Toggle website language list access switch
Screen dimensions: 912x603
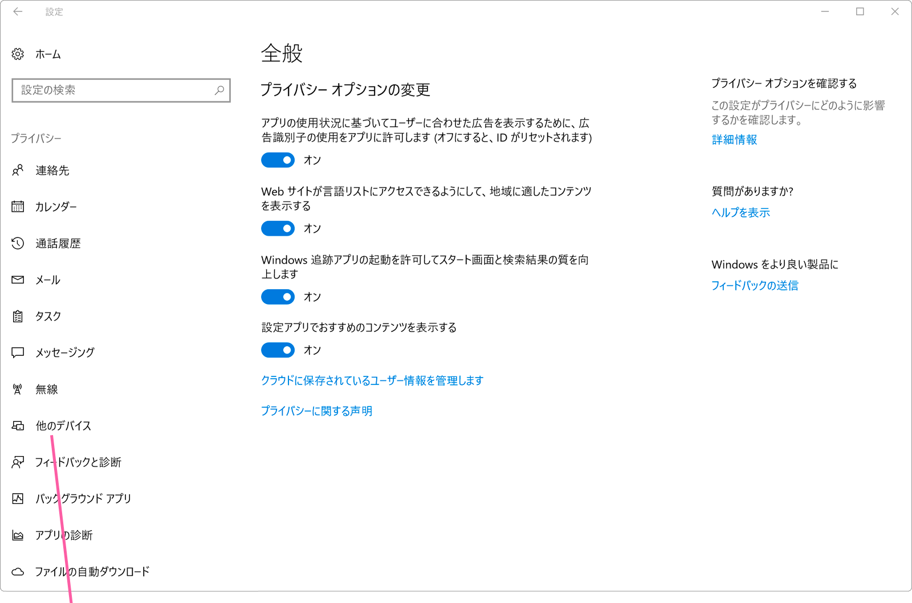[278, 228]
